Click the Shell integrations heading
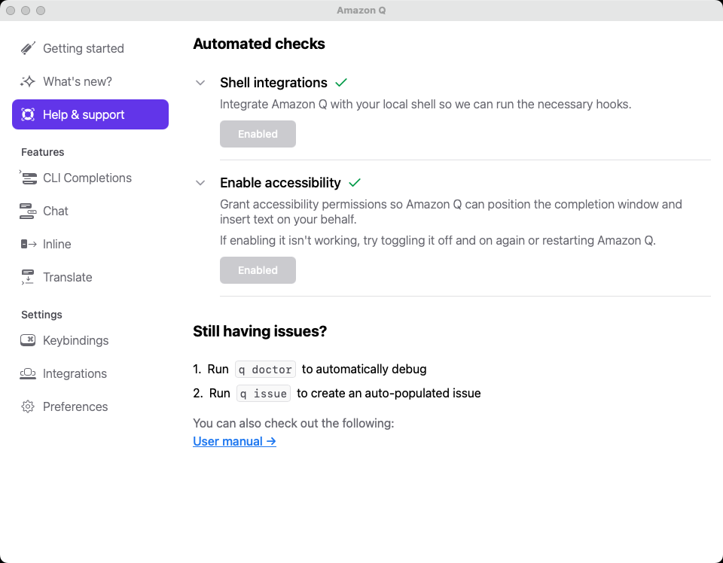The width and height of the screenshot is (723, 563). (x=273, y=83)
